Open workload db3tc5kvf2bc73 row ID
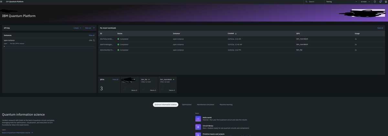The width and height of the screenshot is (388, 136). coord(107,50)
